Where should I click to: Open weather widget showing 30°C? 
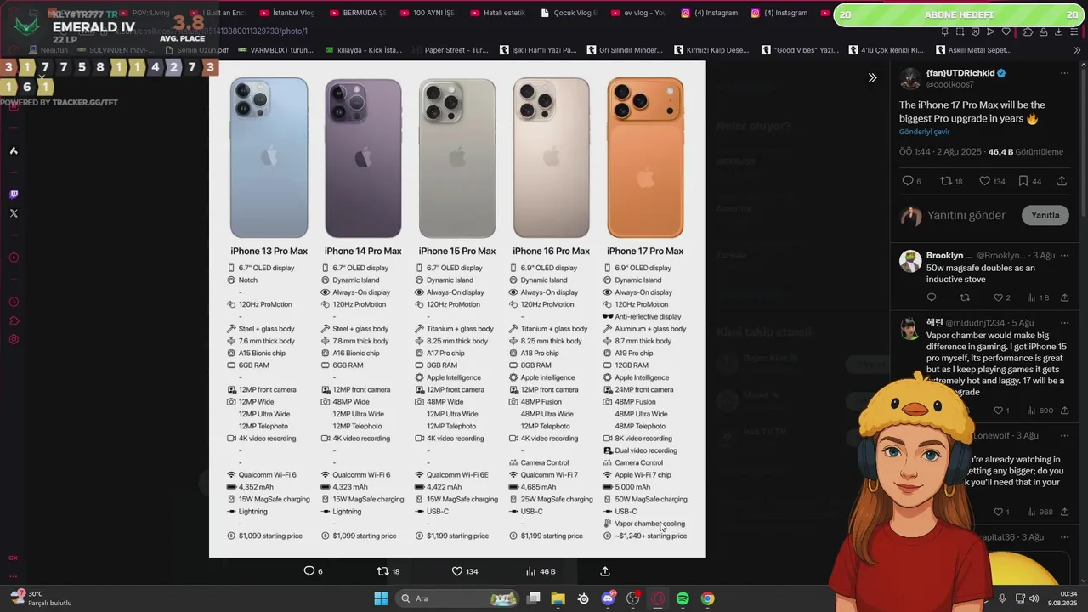(x=41, y=598)
